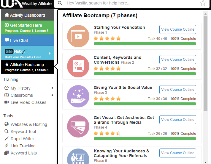
Task: Open the Activity Dashboard menu item
Action: (x=28, y=15)
